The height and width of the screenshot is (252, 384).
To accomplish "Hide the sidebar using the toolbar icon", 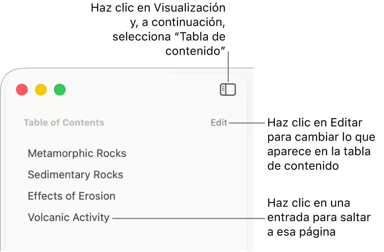I will coord(228,90).
